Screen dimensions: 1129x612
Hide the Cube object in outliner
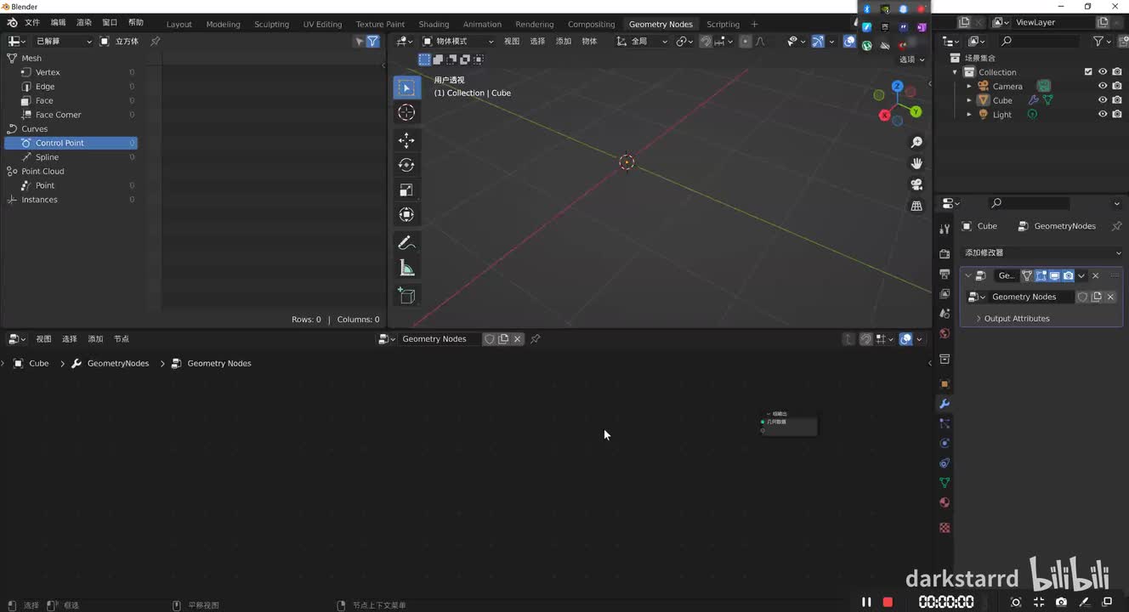[1103, 100]
